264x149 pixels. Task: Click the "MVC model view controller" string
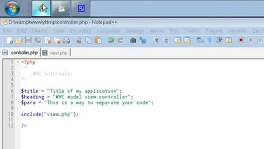point(92,97)
